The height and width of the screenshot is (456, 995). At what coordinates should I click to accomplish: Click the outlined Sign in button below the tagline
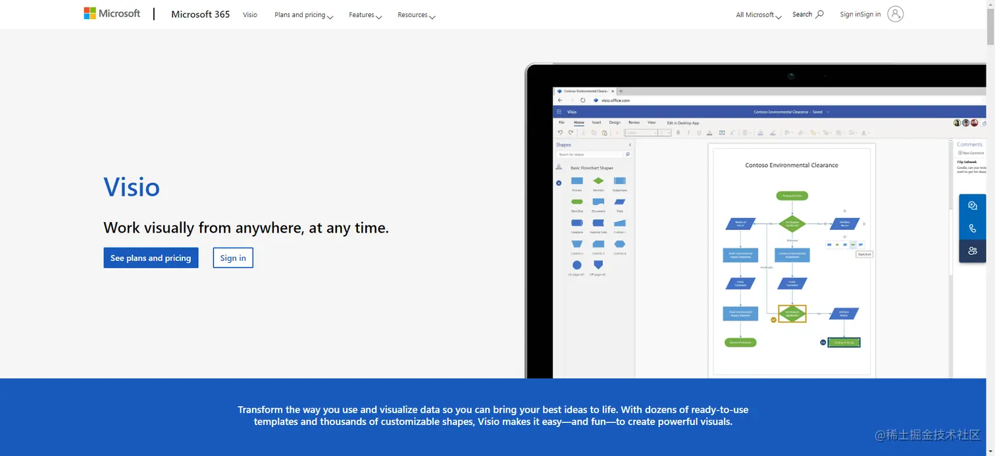click(233, 258)
